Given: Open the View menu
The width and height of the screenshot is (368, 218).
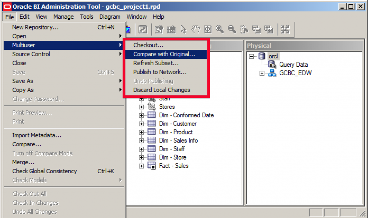Looking at the screenshot, I should pyautogui.click(x=41, y=17).
